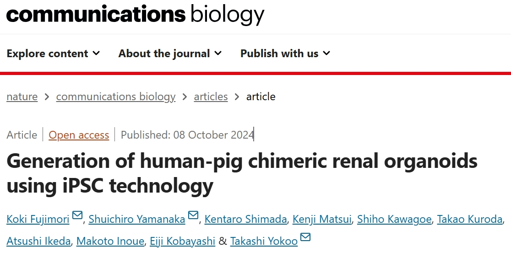View author Eiji Kobayashi

pyautogui.click(x=182, y=241)
